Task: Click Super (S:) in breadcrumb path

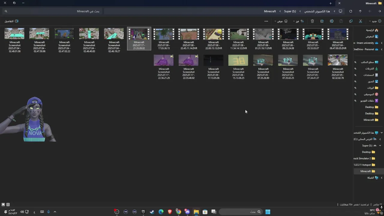Action: (290, 11)
